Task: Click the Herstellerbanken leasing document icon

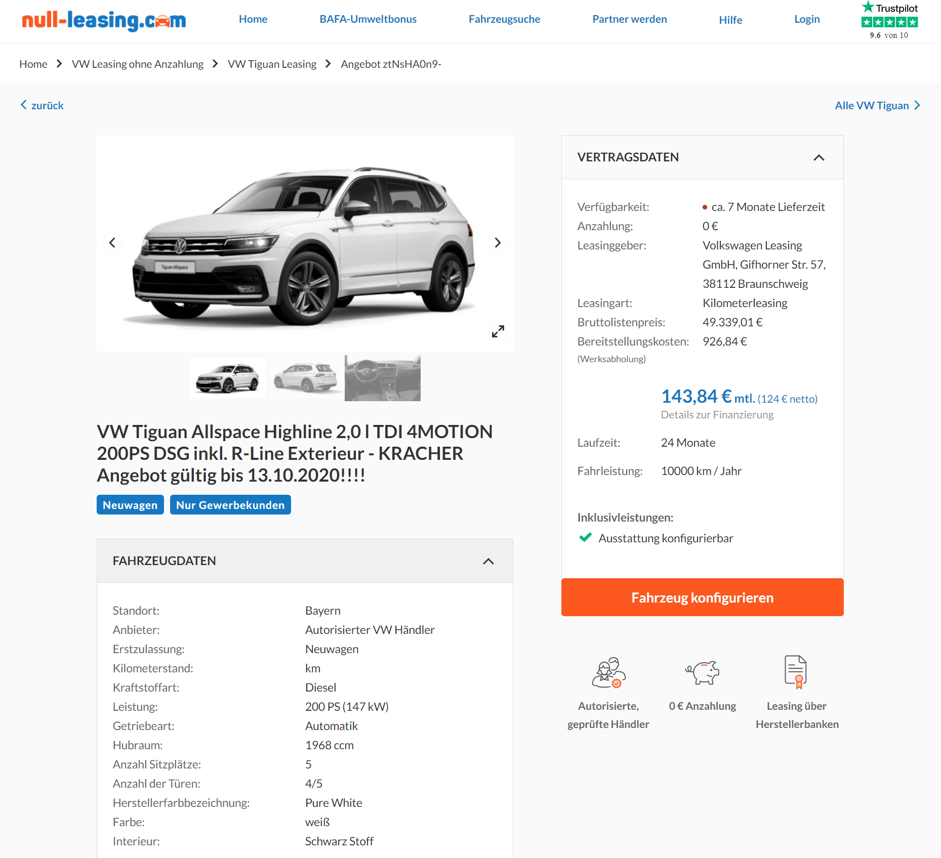Action: 796,672
